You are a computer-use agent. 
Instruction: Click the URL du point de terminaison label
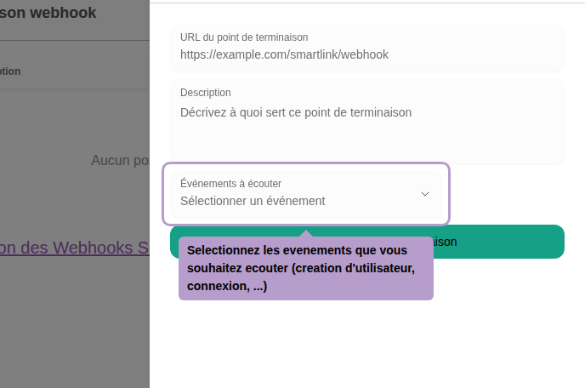[244, 37]
